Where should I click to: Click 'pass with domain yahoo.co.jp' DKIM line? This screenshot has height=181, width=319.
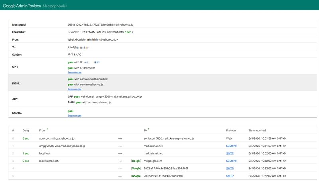pos(85,85)
